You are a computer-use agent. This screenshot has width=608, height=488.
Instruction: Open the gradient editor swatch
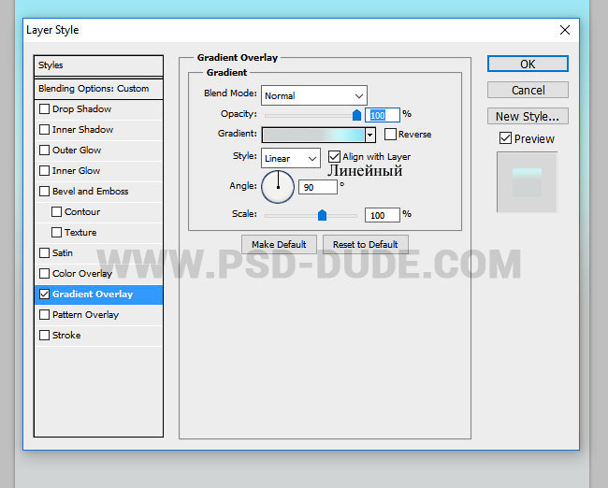[313, 135]
